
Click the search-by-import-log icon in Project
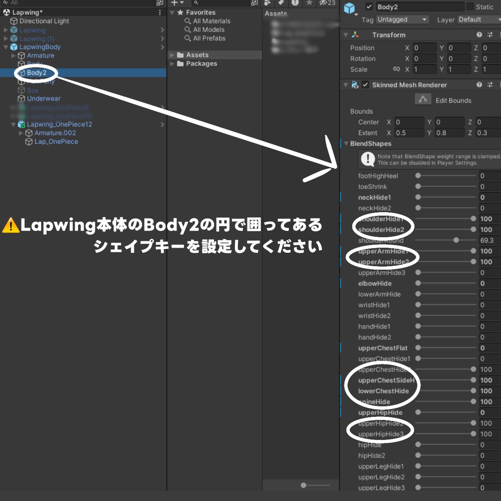(295, 3)
